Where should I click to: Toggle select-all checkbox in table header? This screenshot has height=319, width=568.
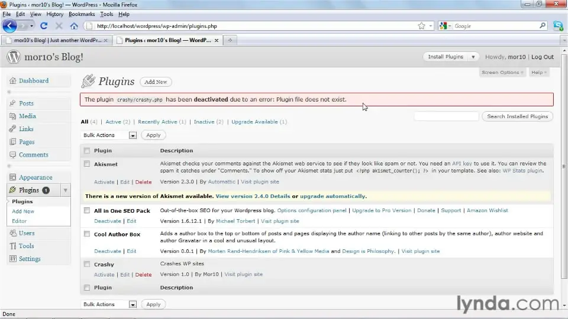click(x=87, y=151)
